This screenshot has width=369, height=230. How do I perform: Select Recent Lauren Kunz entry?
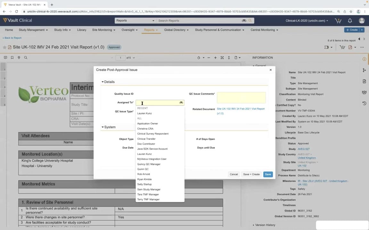click(144, 113)
